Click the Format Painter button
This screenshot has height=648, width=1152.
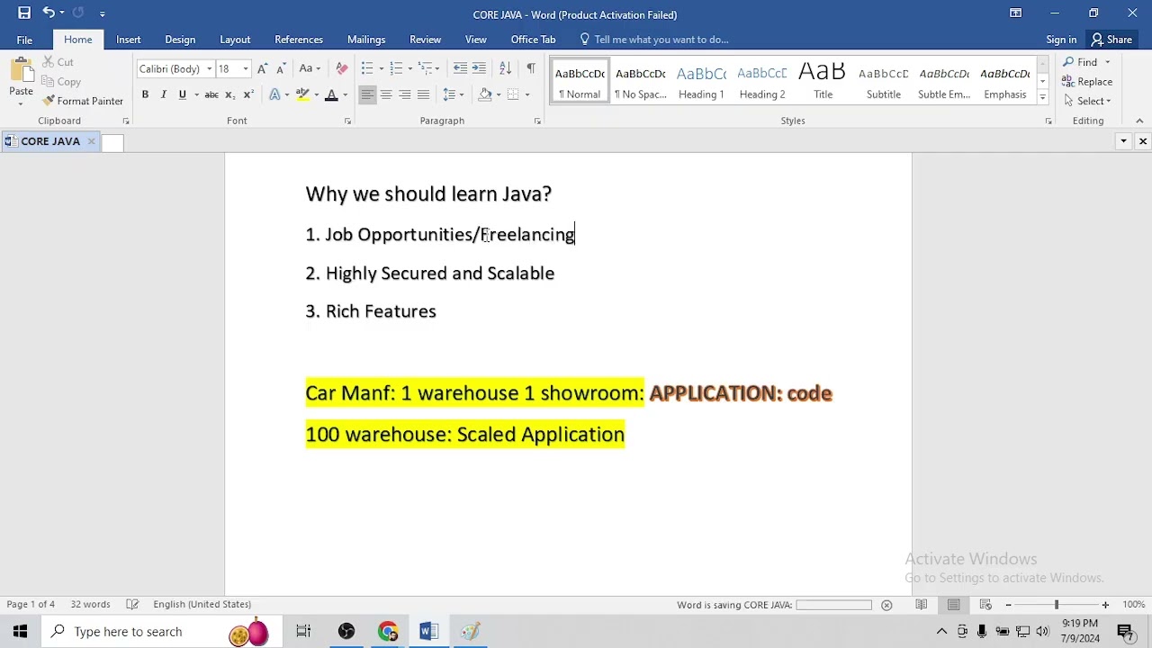(x=83, y=101)
